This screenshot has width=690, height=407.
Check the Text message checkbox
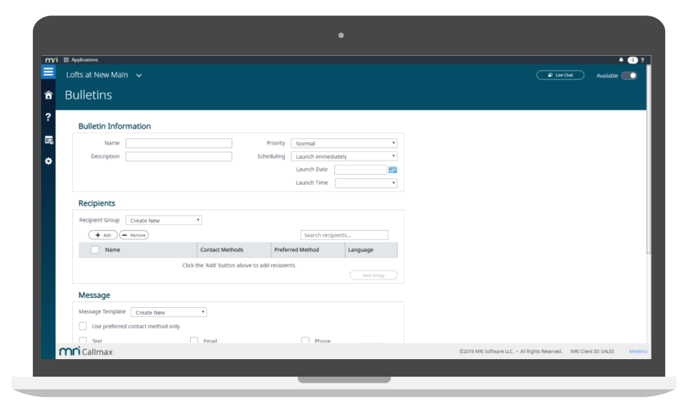click(83, 340)
